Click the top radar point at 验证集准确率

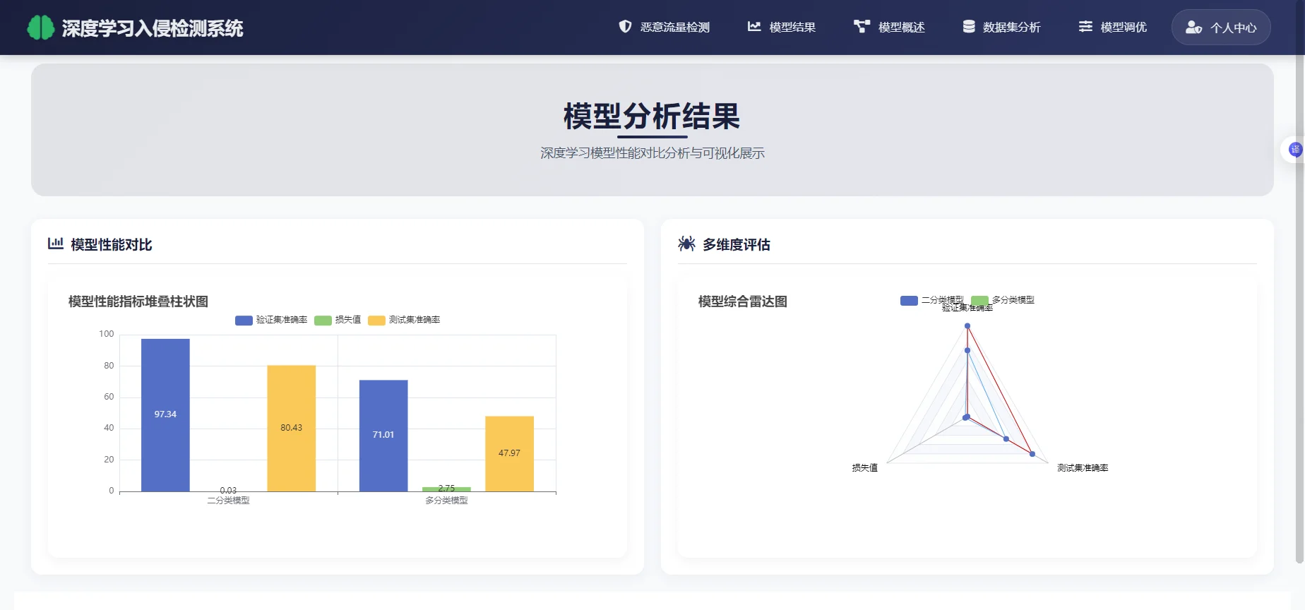tap(967, 326)
